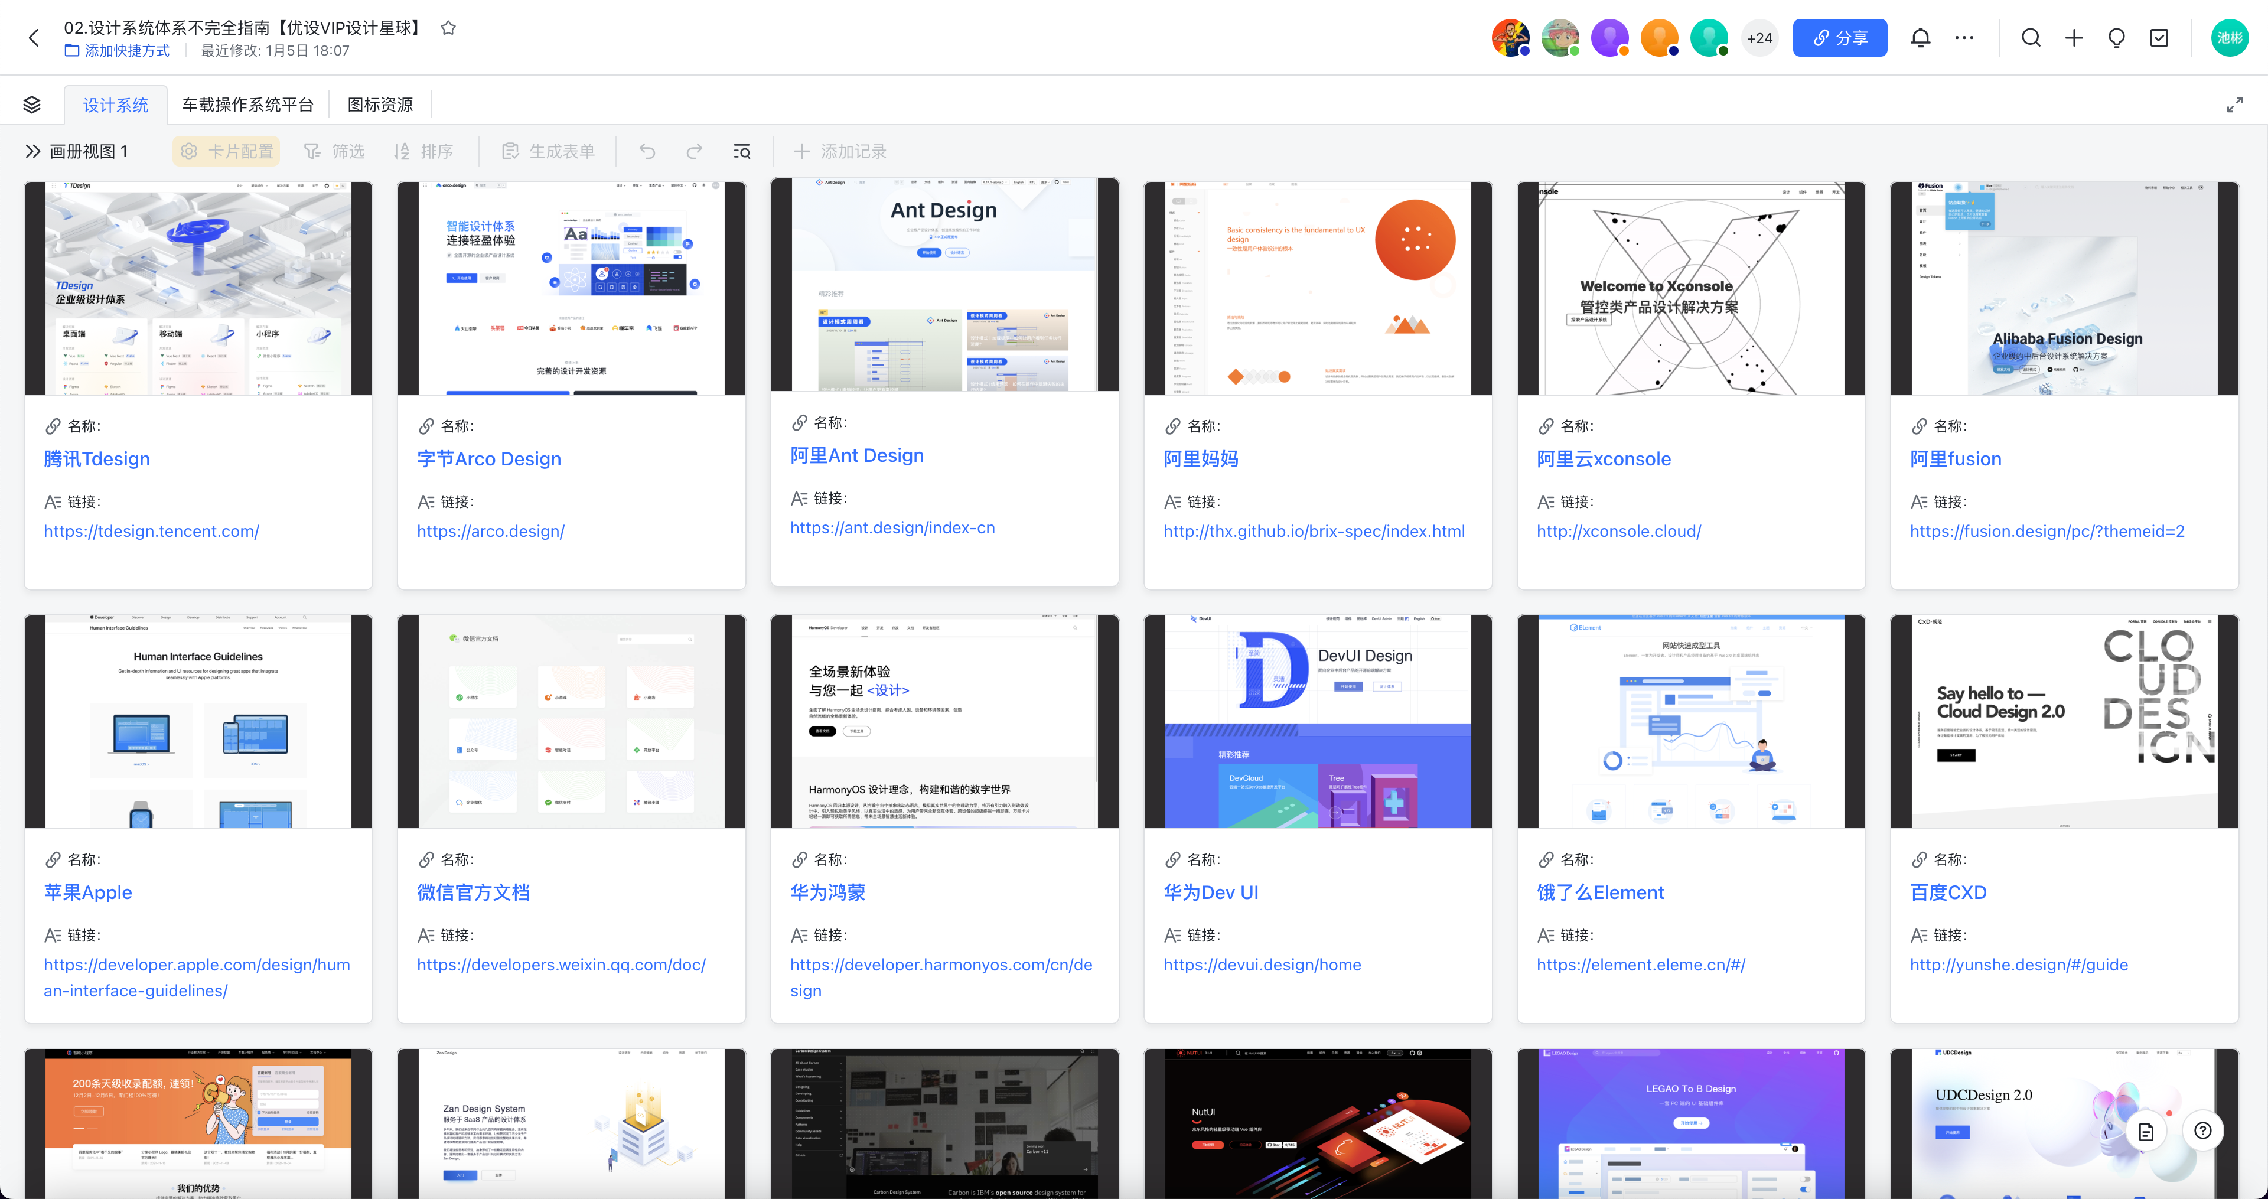The width and height of the screenshot is (2268, 1199).
Task: Open the 饿了么Element card title
Action: pos(1600,892)
